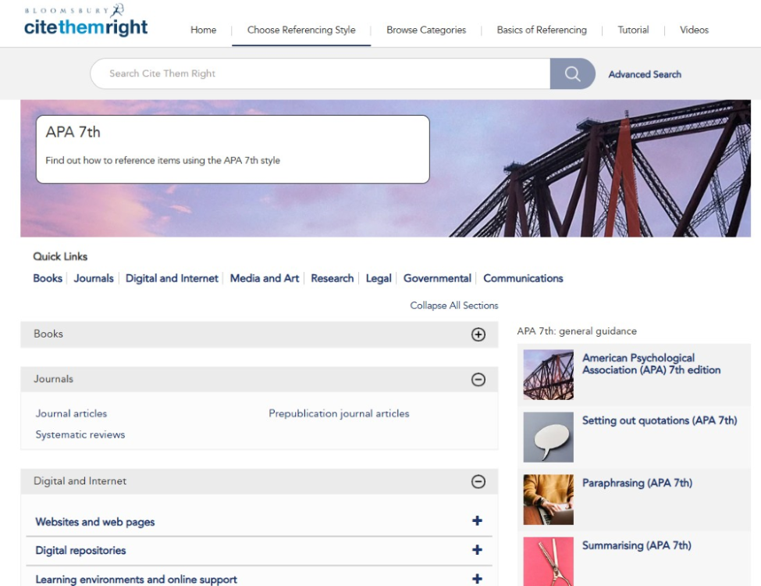Image resolution: width=761 pixels, height=586 pixels.
Task: Jump to Communications quick link
Action: point(523,278)
